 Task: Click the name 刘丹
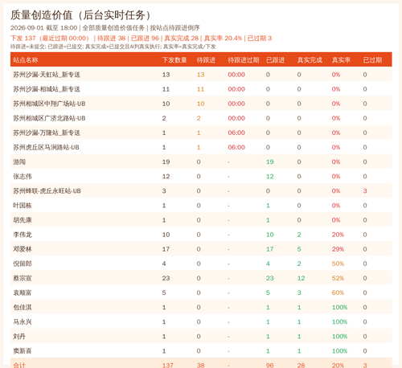(x=19, y=337)
